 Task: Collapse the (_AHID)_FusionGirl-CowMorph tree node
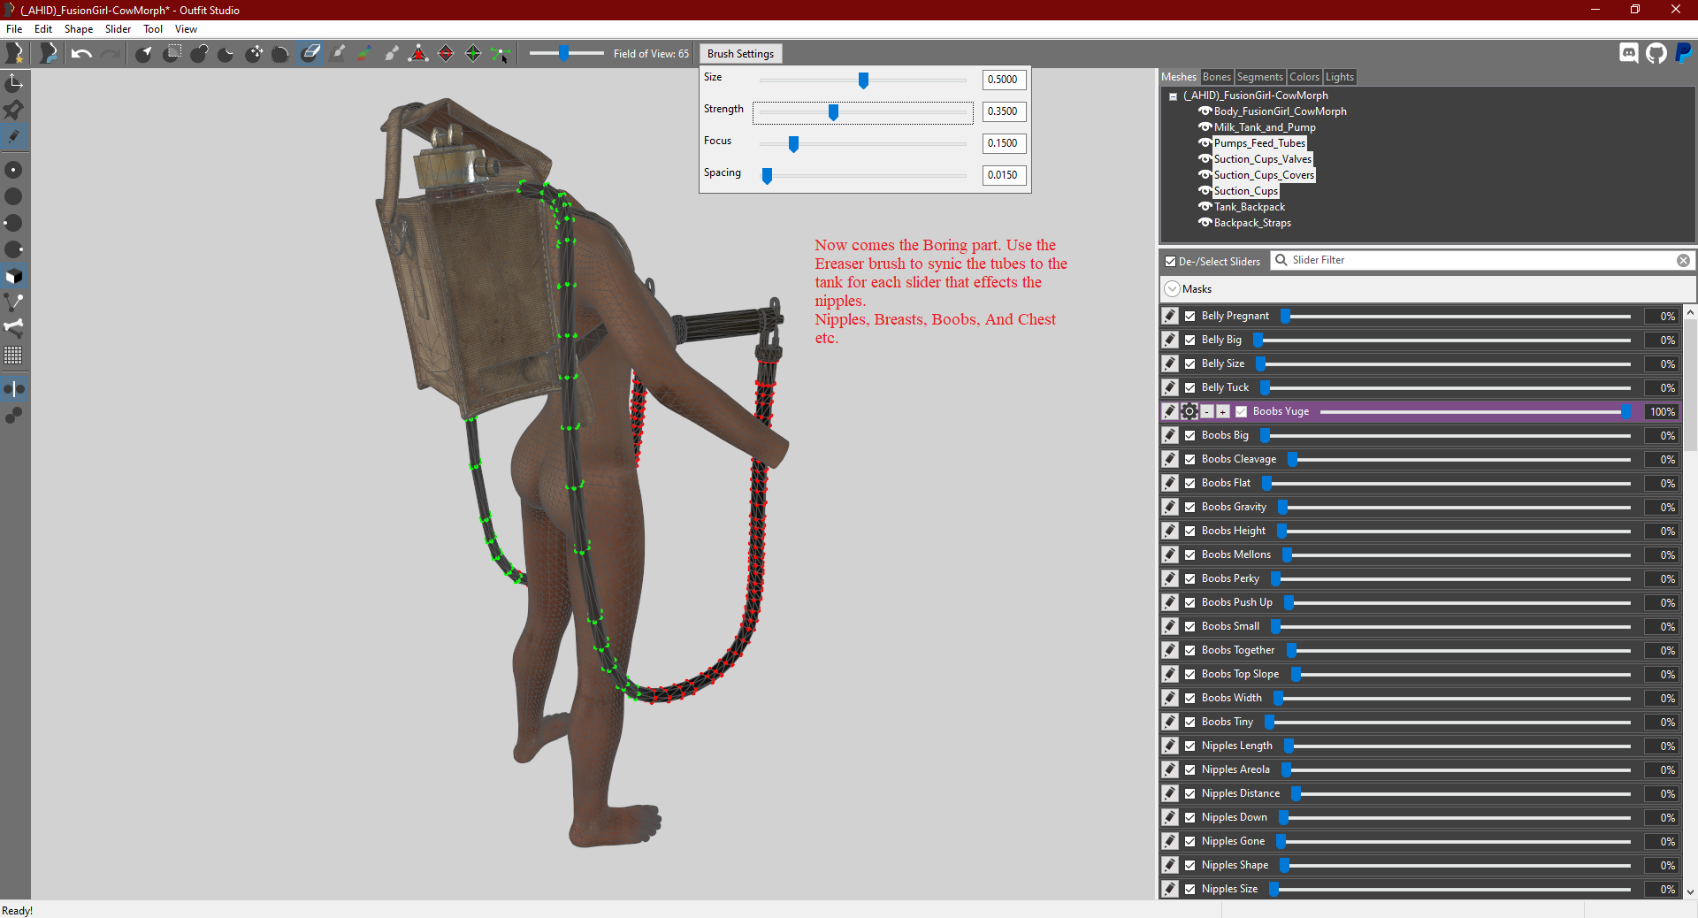(1173, 96)
